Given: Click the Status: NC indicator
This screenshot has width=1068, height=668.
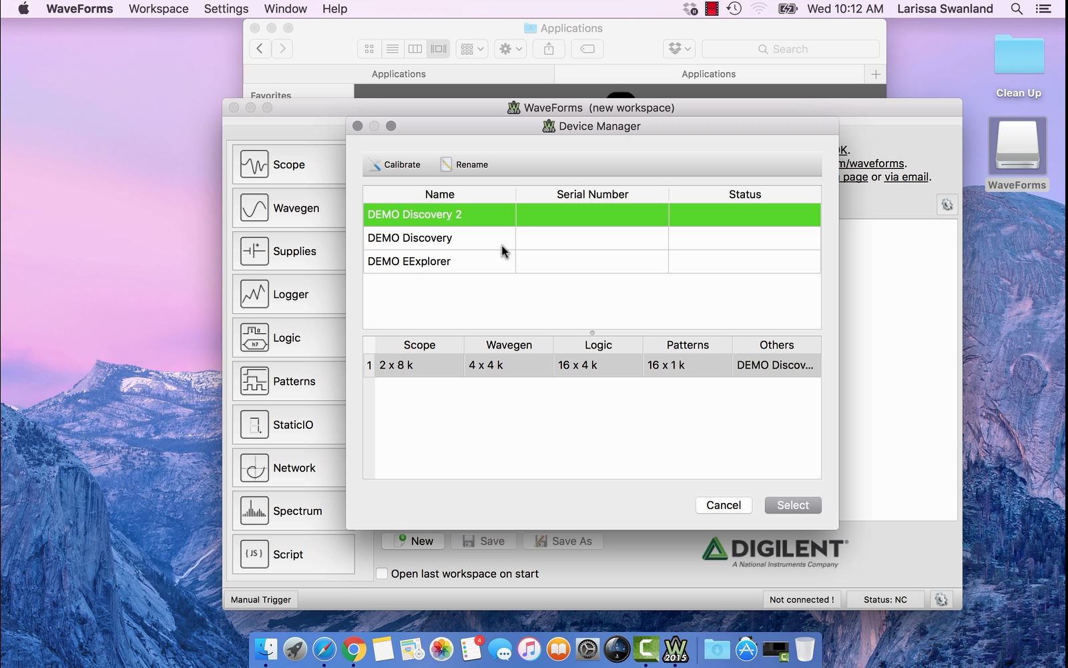Looking at the screenshot, I should (x=885, y=599).
